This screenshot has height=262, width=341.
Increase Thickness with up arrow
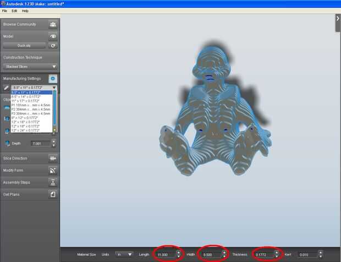(277, 253)
